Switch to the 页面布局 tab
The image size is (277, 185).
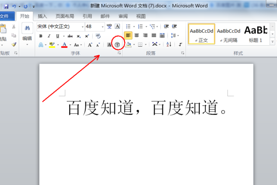pos(65,16)
